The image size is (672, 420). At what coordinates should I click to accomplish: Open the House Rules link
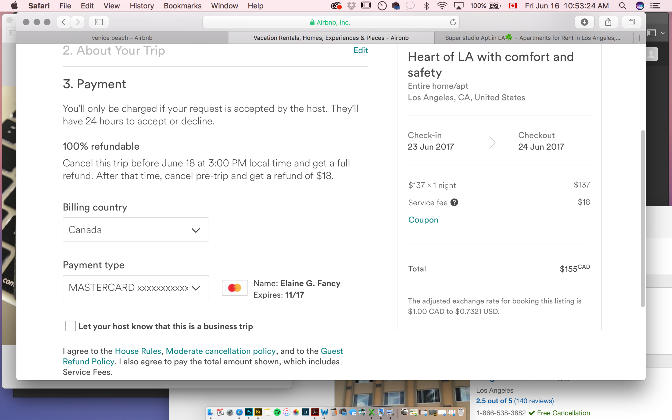138,351
